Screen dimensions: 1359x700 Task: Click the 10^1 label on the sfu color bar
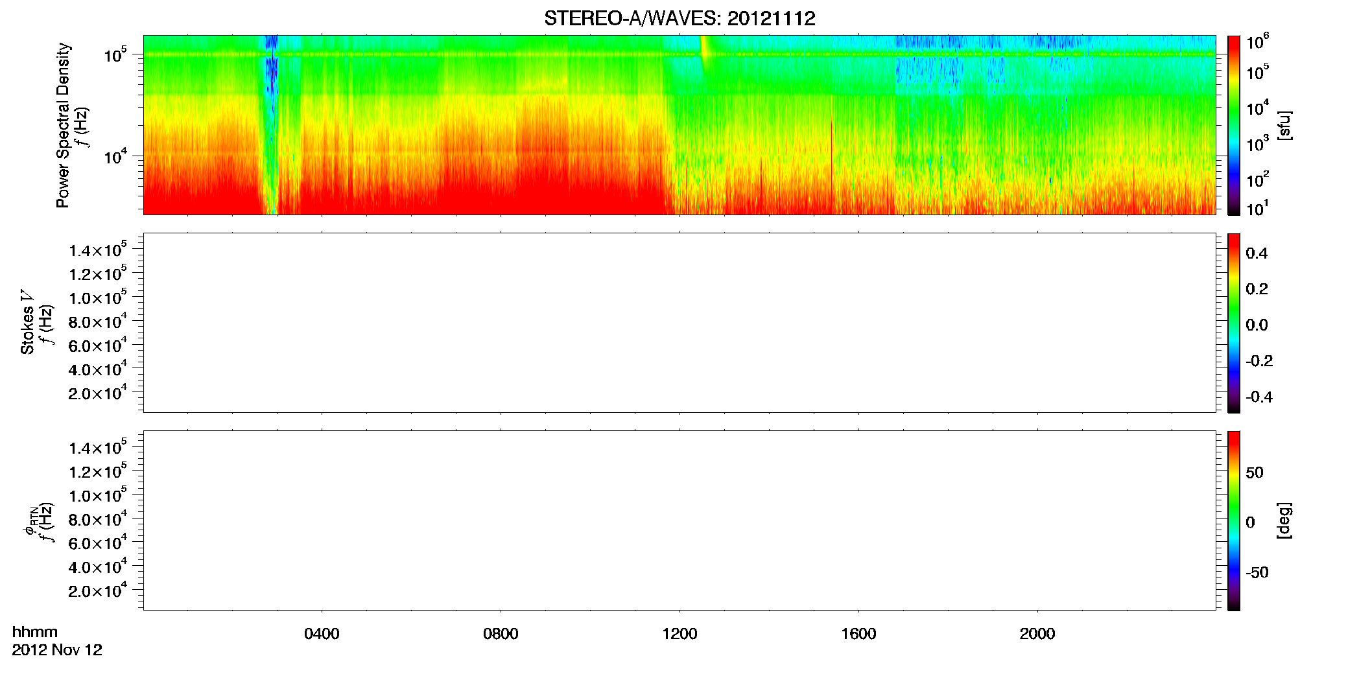(x=1257, y=208)
